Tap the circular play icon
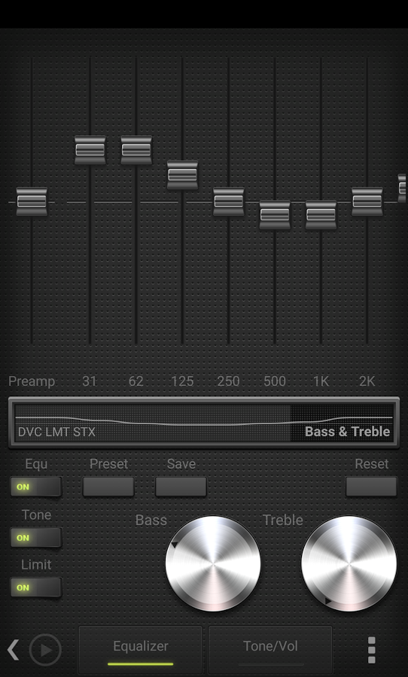The height and width of the screenshot is (677, 408). tap(45, 650)
